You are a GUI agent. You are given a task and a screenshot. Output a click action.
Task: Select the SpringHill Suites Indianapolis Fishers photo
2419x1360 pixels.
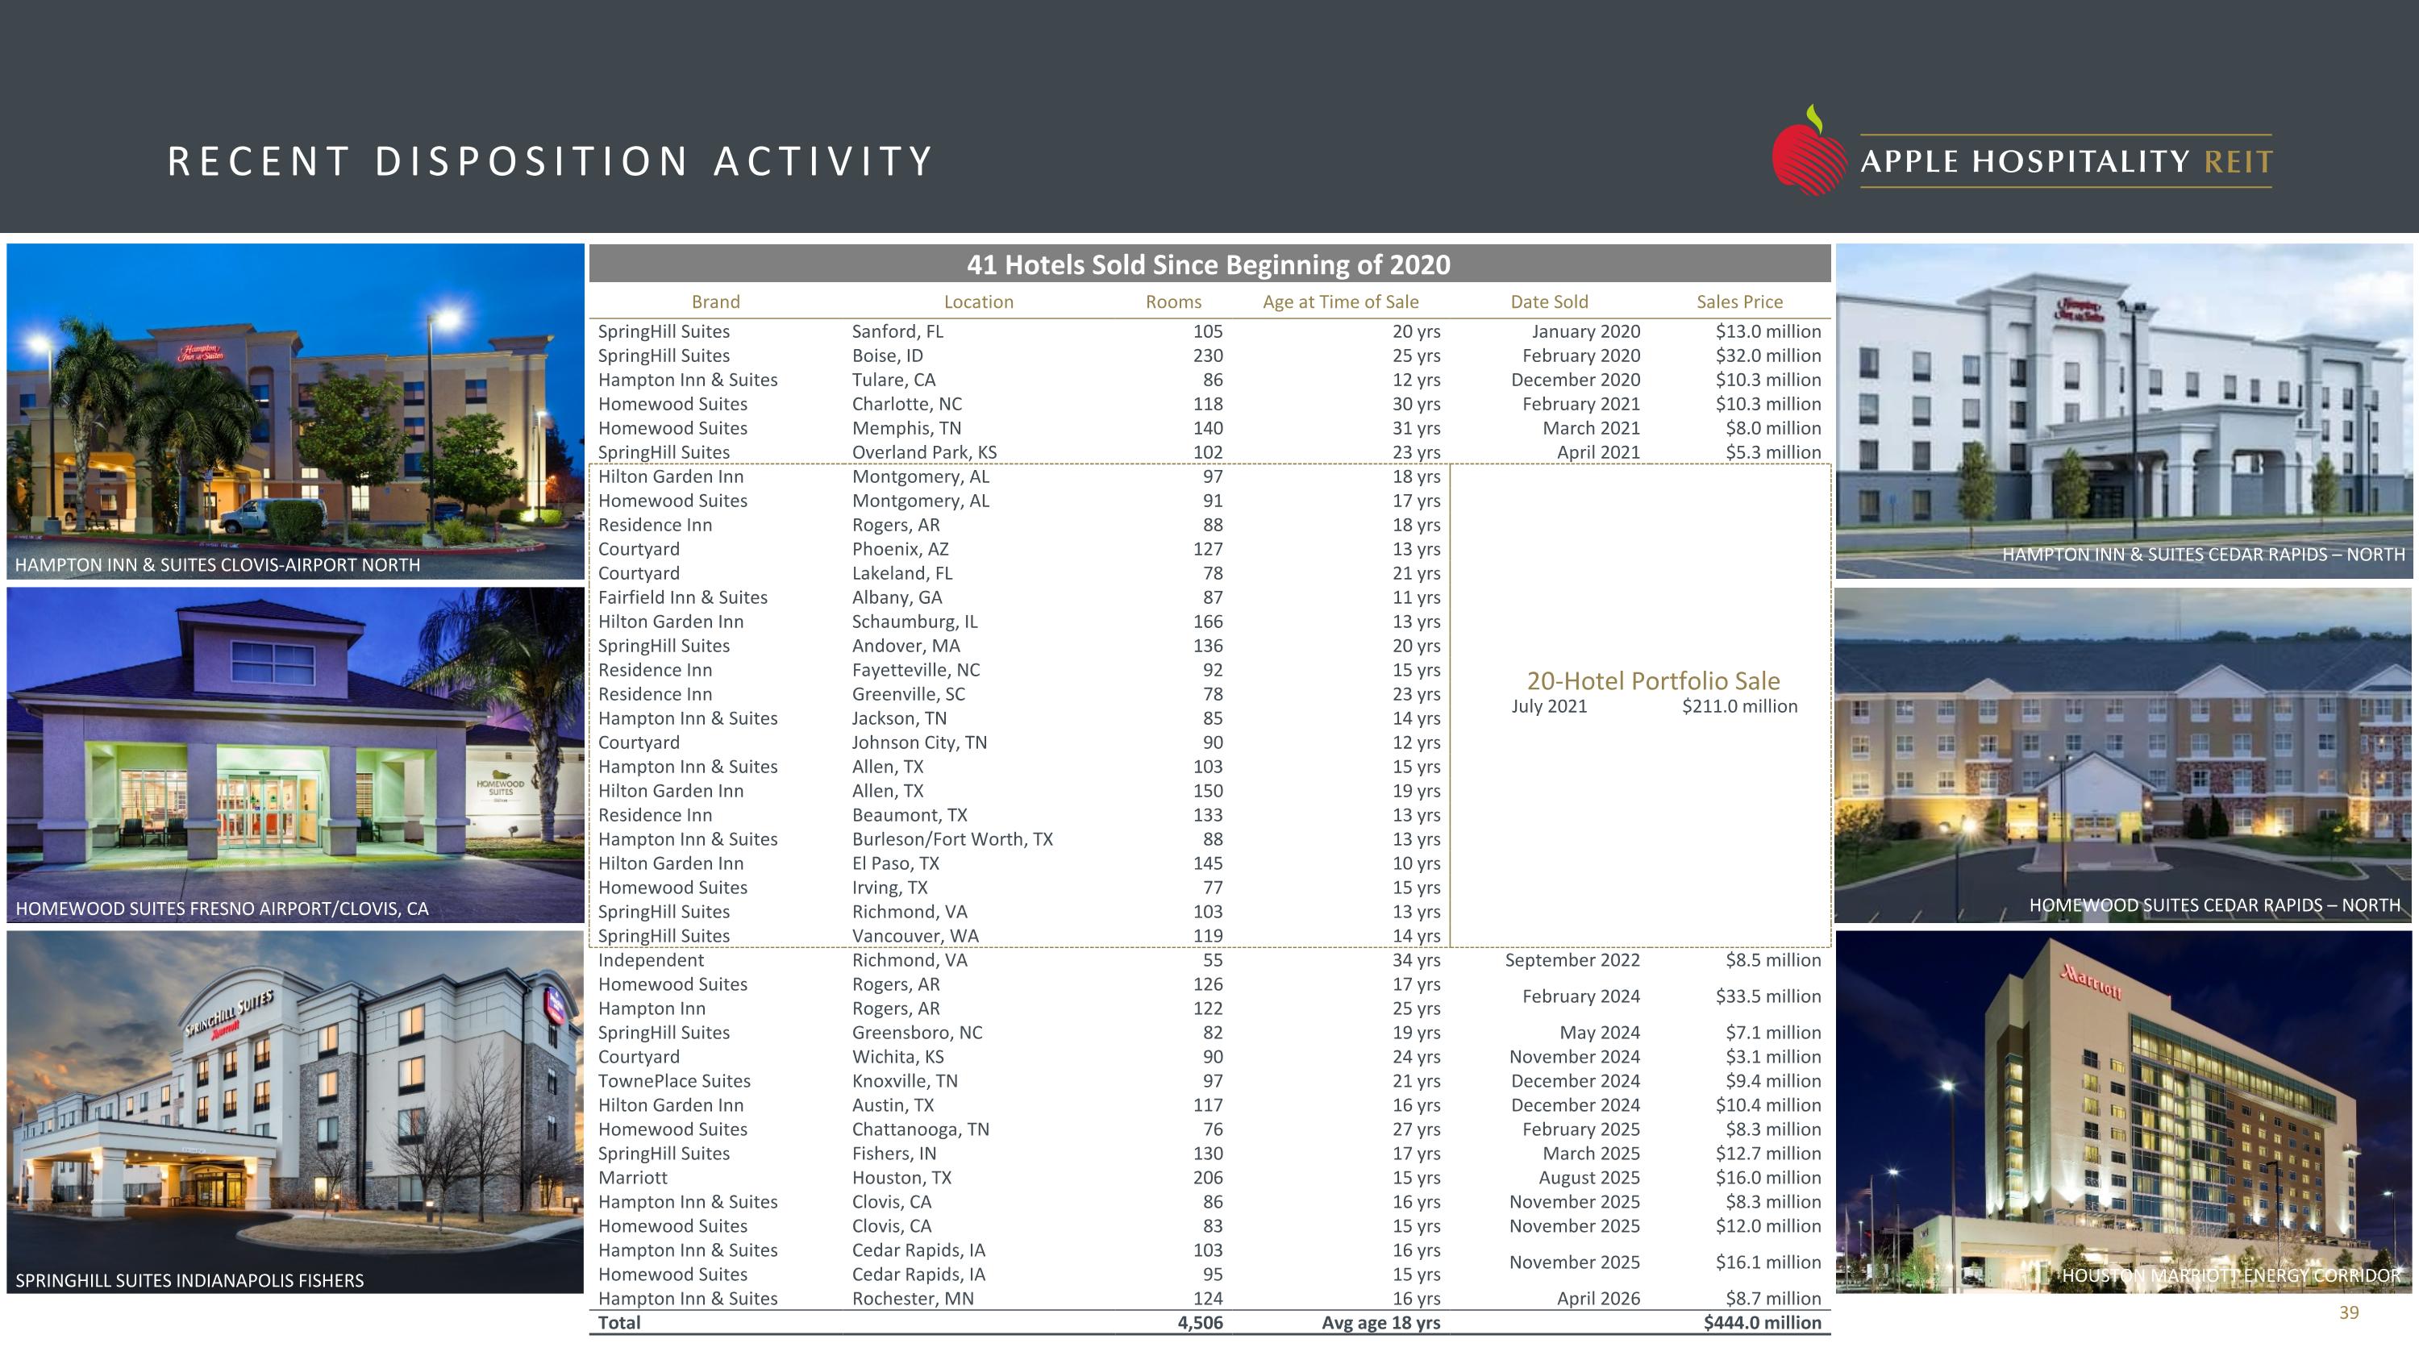pos(295,1113)
